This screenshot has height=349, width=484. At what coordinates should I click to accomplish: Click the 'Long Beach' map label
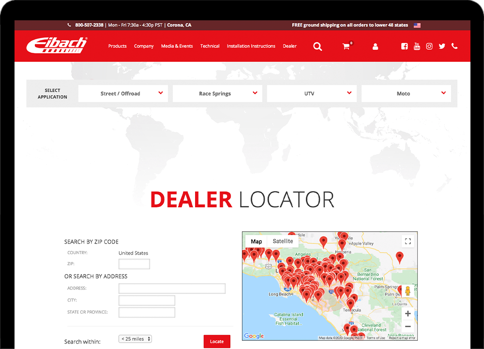280,294
